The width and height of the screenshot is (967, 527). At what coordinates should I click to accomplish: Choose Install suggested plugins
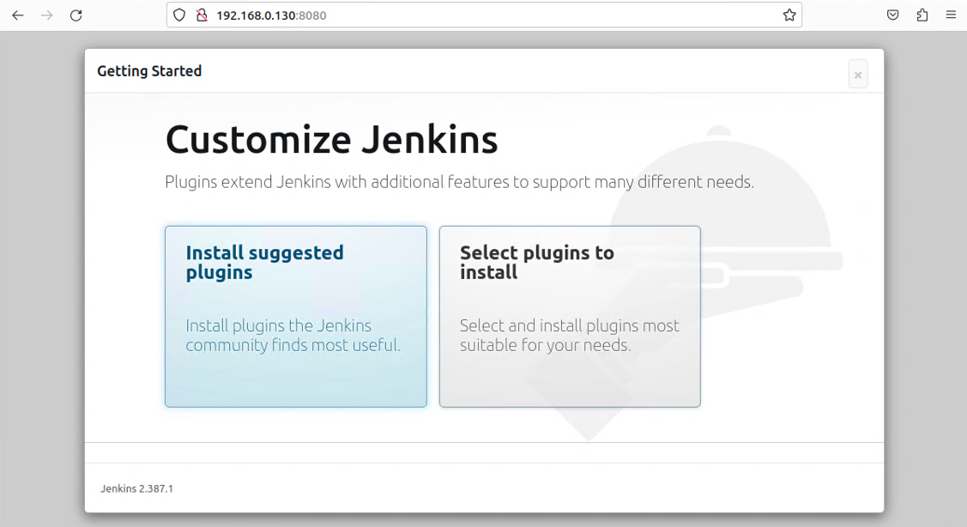(x=295, y=316)
